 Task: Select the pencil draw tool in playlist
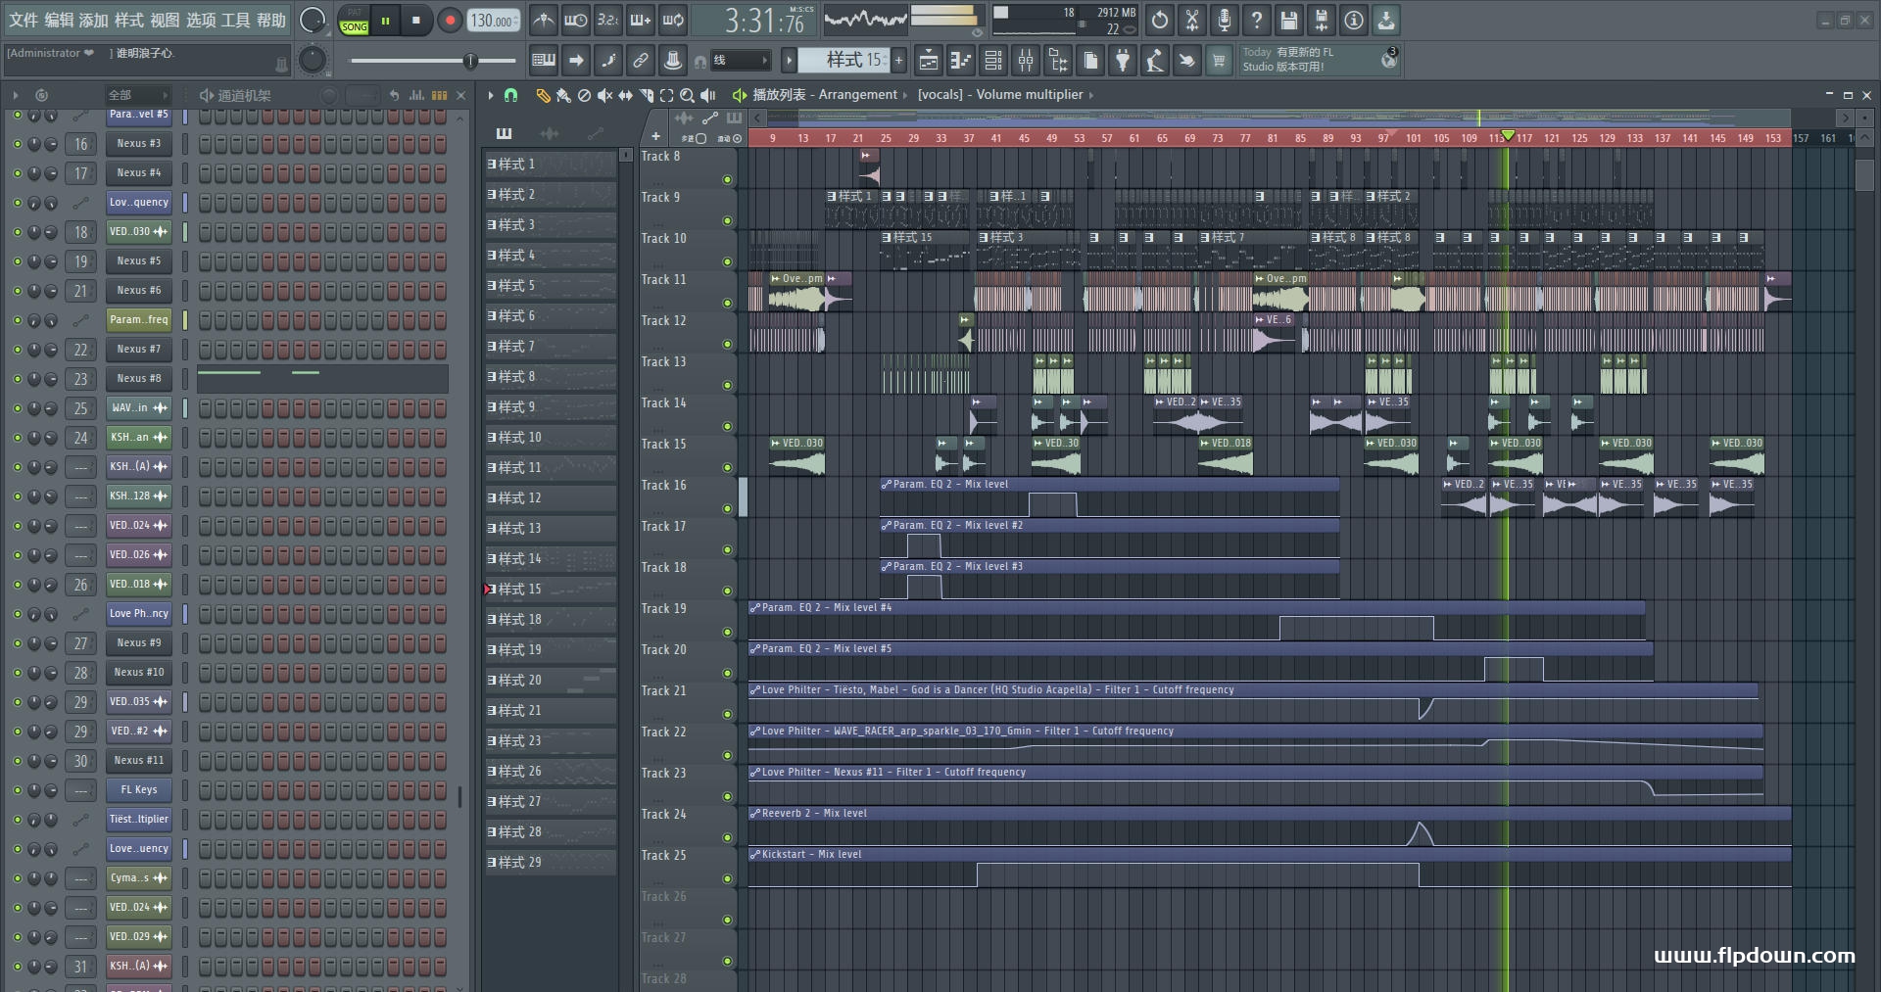coord(543,95)
